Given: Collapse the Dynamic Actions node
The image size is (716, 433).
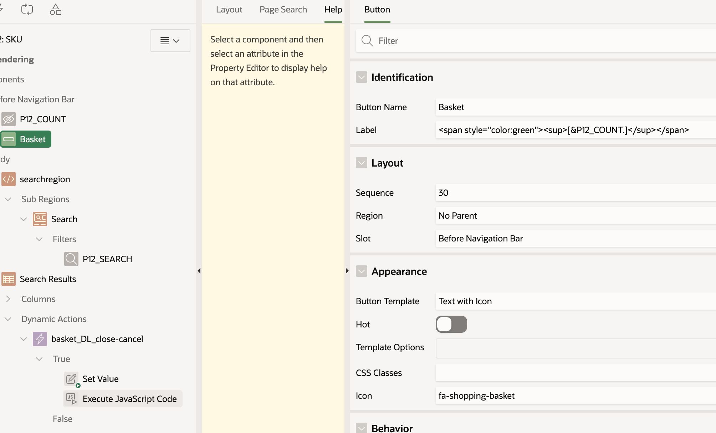Looking at the screenshot, I should (x=8, y=319).
